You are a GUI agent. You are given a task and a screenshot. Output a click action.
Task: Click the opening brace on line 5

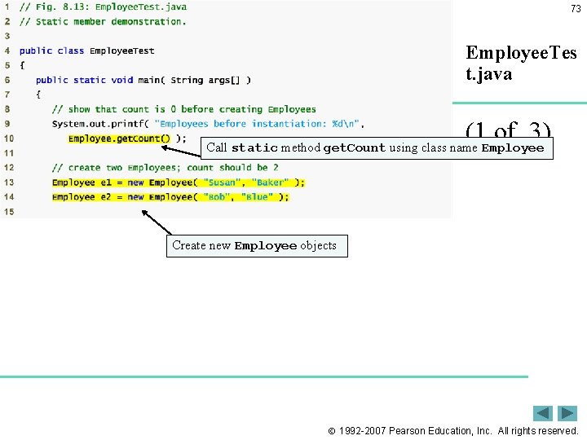coord(22,65)
